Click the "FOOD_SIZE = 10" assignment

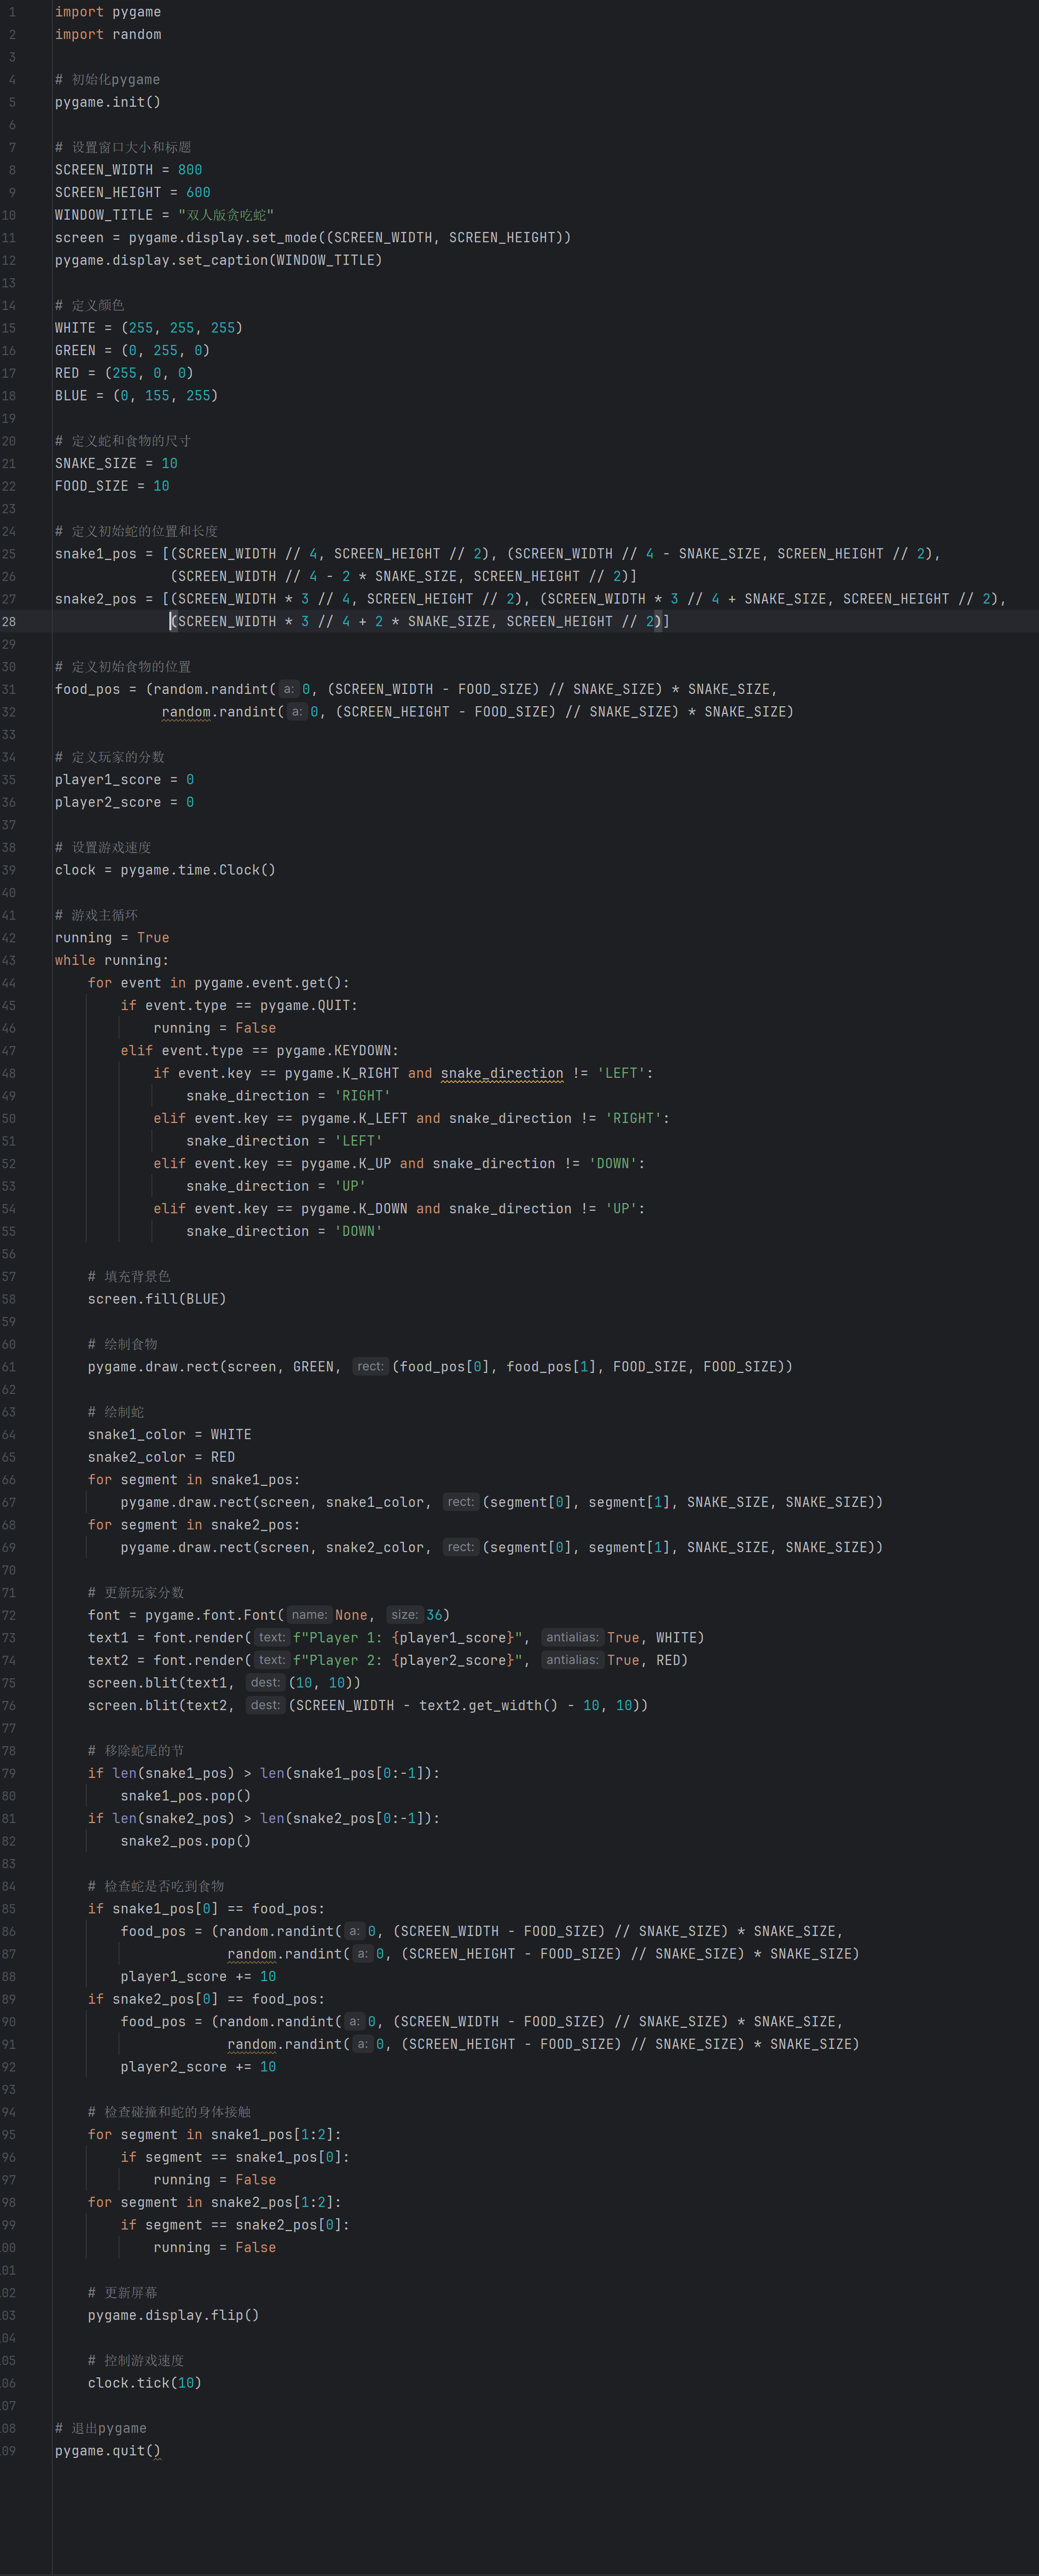point(112,486)
